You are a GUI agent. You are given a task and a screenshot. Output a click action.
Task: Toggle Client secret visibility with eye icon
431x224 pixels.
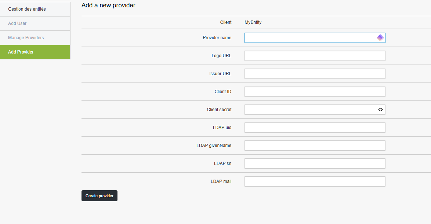pyautogui.click(x=380, y=110)
